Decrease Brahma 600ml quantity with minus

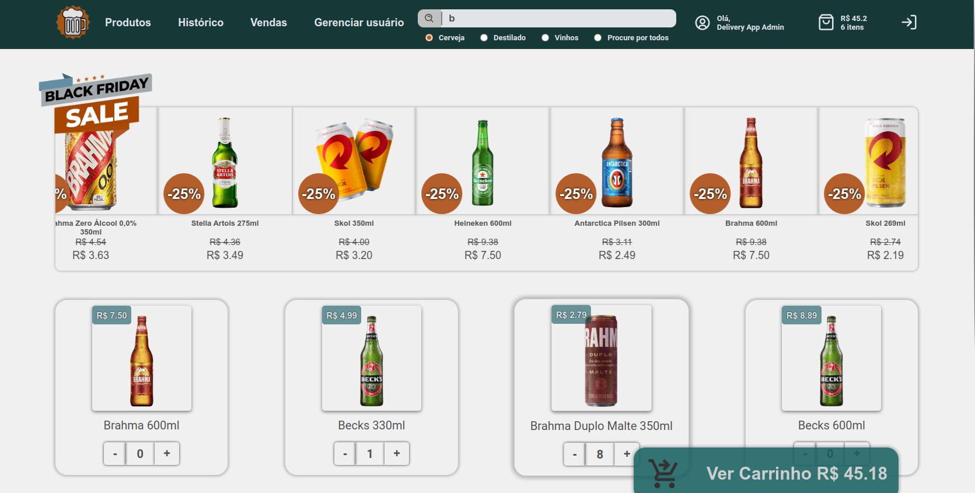pyautogui.click(x=115, y=453)
